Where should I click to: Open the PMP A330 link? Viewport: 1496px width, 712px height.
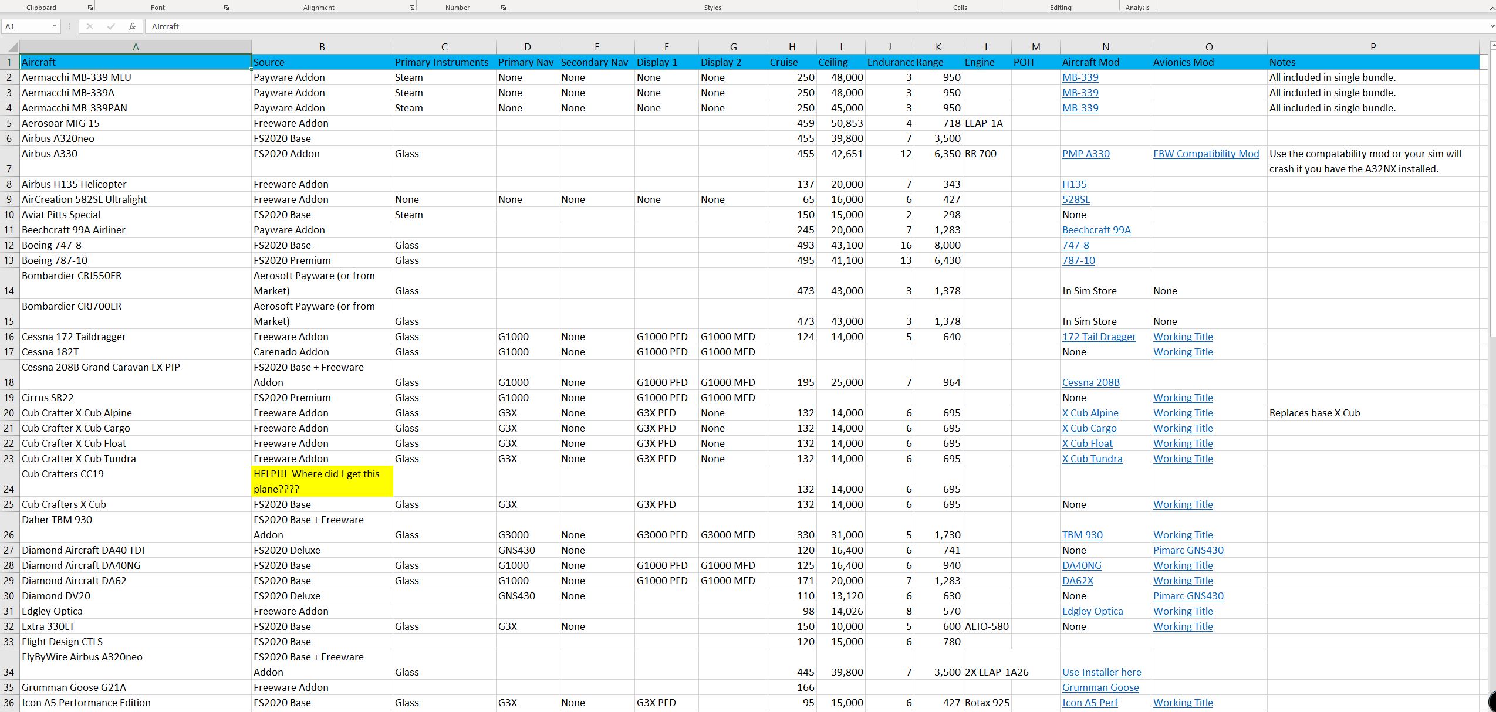click(x=1085, y=154)
